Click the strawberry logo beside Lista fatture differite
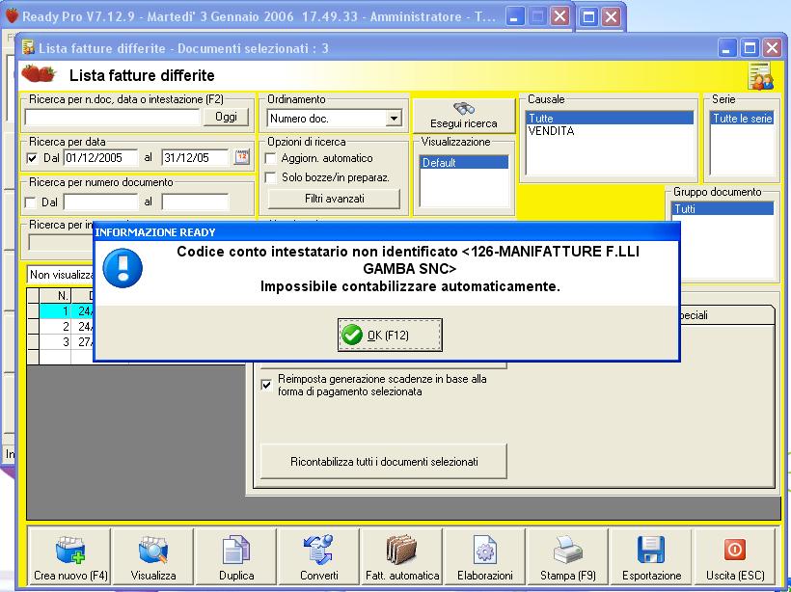 pos(39,74)
